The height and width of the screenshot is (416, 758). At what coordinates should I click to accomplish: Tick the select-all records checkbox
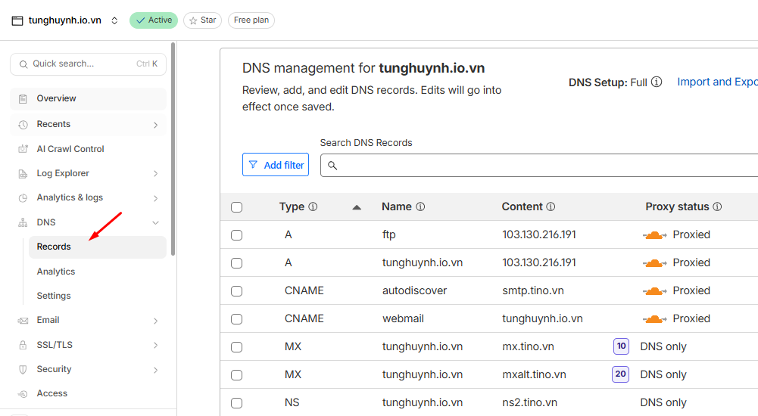tap(236, 207)
